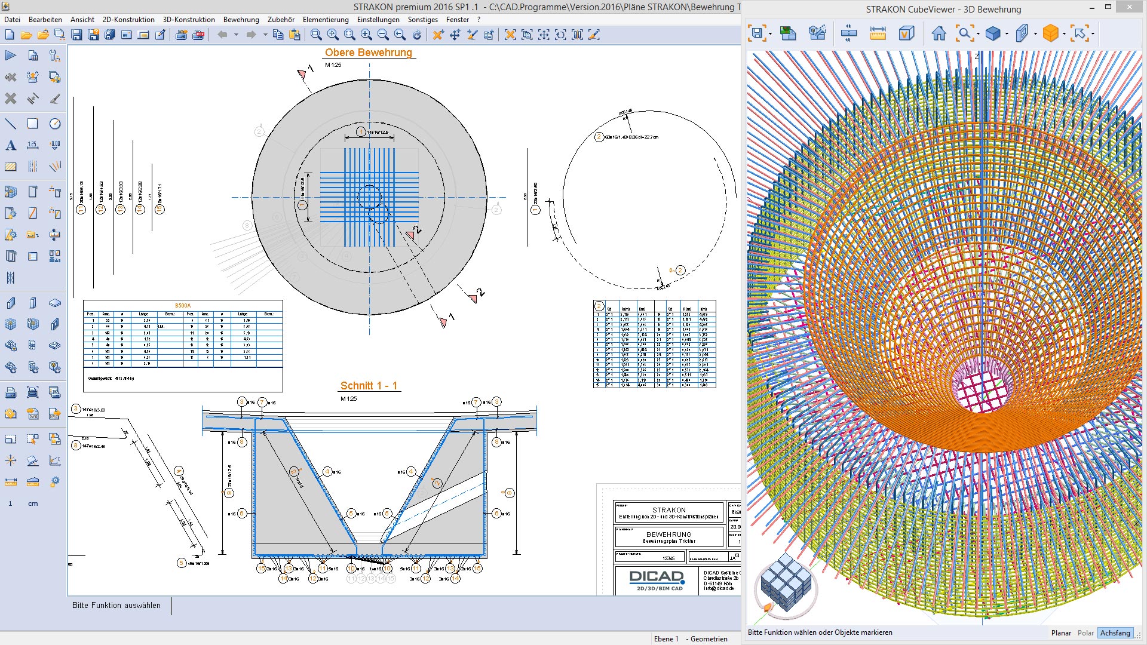Viewport: 1147px width, 645px height.
Task: Open the Elementierung menu
Action: coord(326,20)
